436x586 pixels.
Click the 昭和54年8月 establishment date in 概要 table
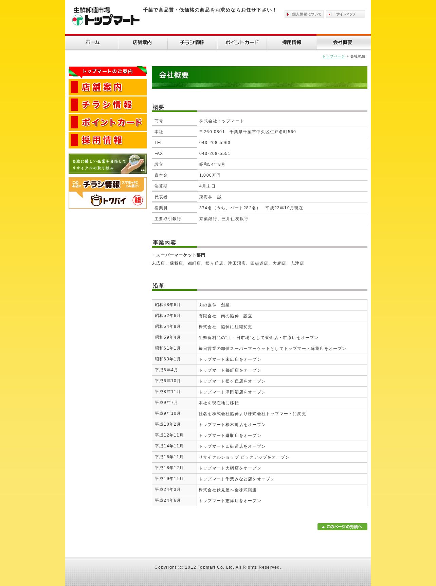[x=212, y=164]
